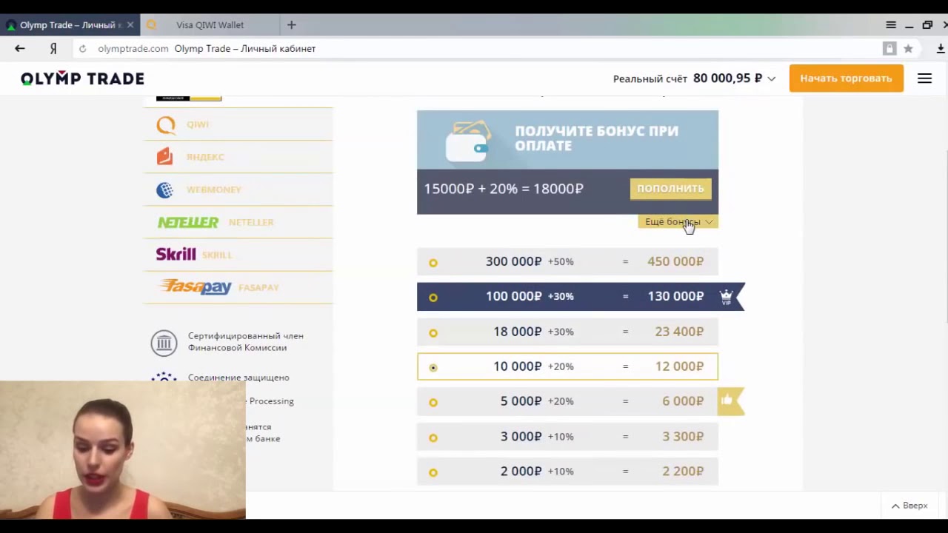This screenshot has width=948, height=533.
Task: Select the 5 000₽ +20% bonus option
Action: (x=567, y=401)
